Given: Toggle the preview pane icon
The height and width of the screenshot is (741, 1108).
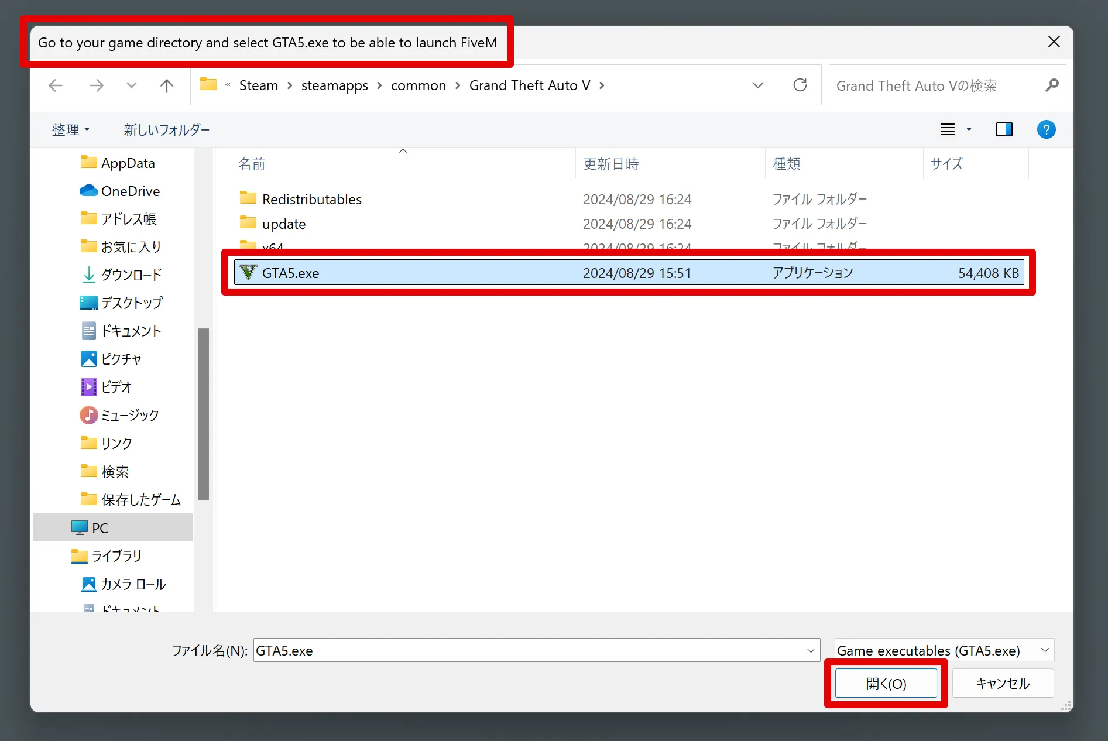Looking at the screenshot, I should [x=1004, y=129].
